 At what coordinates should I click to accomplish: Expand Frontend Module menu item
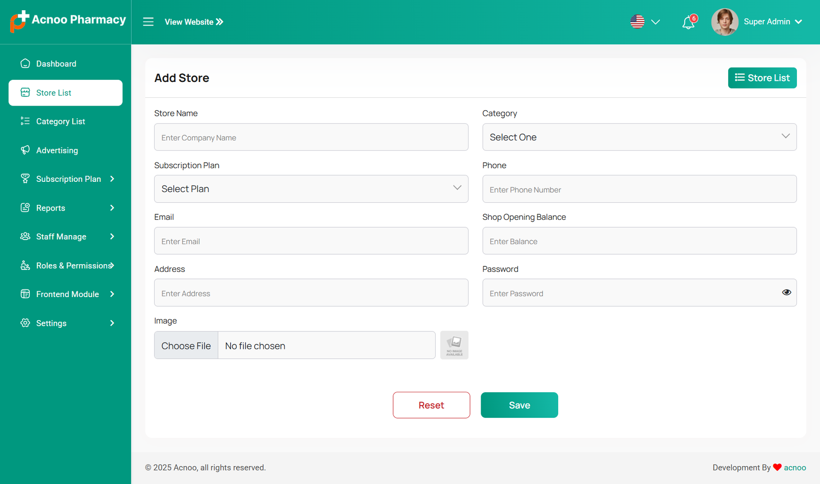(x=66, y=294)
